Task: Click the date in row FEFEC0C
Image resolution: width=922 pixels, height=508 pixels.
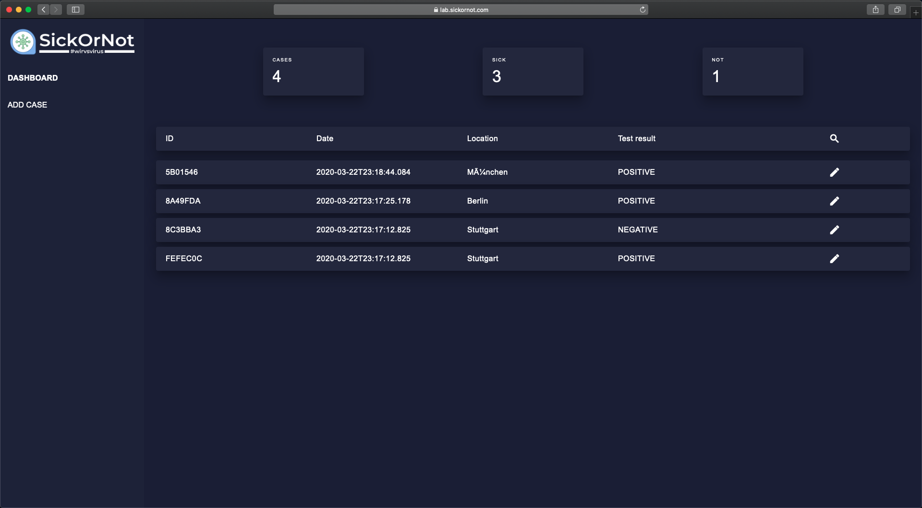Action: (x=363, y=258)
